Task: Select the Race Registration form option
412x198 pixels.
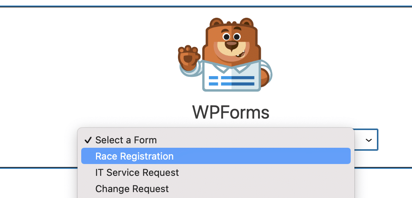Action: [216, 156]
